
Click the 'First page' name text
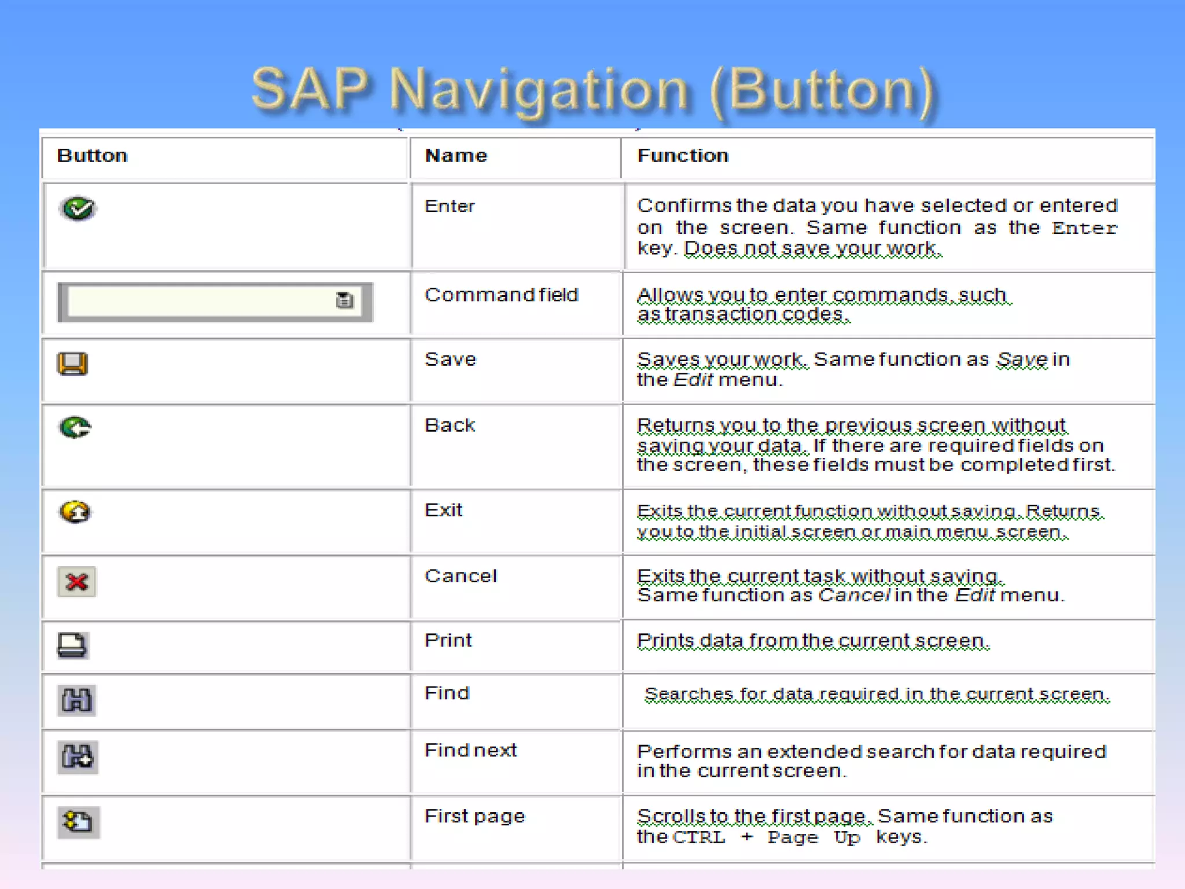pos(474,816)
